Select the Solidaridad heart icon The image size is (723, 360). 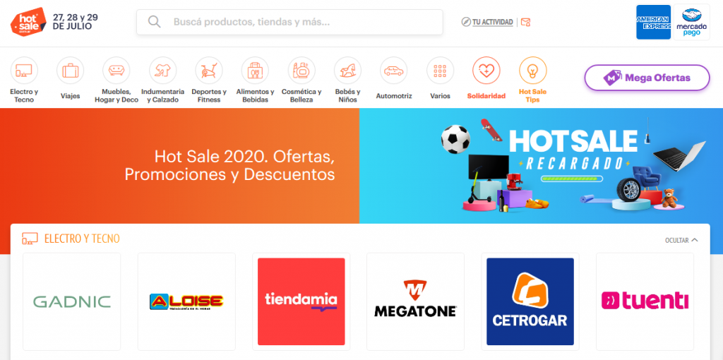pos(486,71)
